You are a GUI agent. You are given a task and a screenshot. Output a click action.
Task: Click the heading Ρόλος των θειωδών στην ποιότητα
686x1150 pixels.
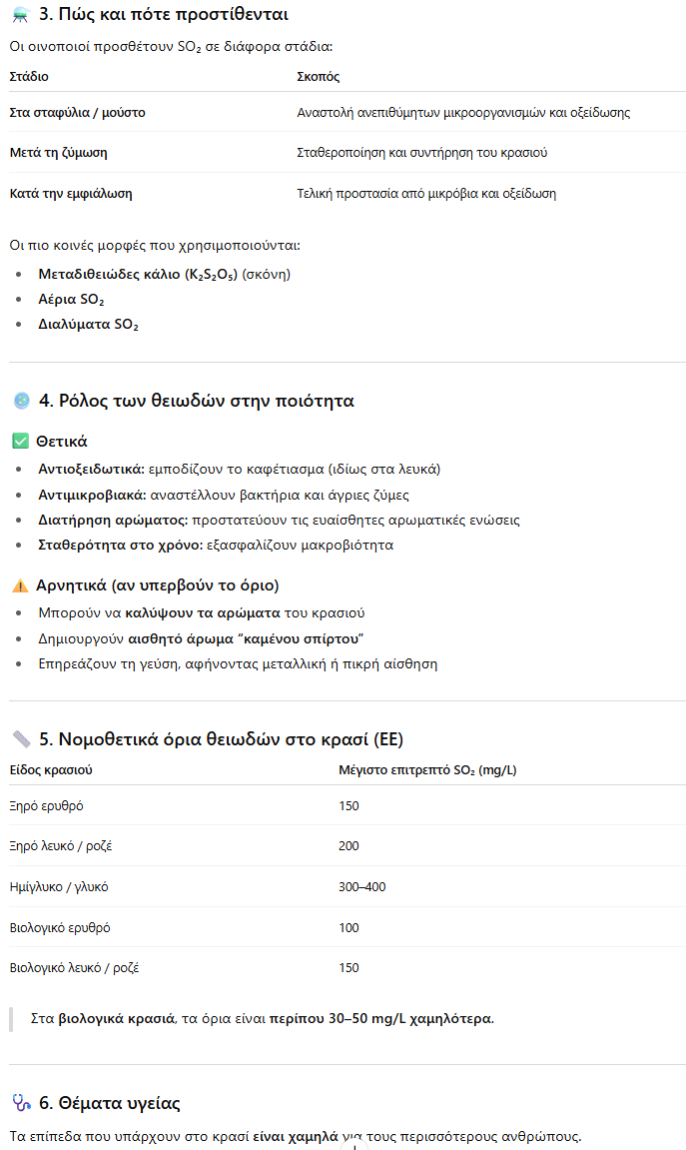click(x=196, y=401)
